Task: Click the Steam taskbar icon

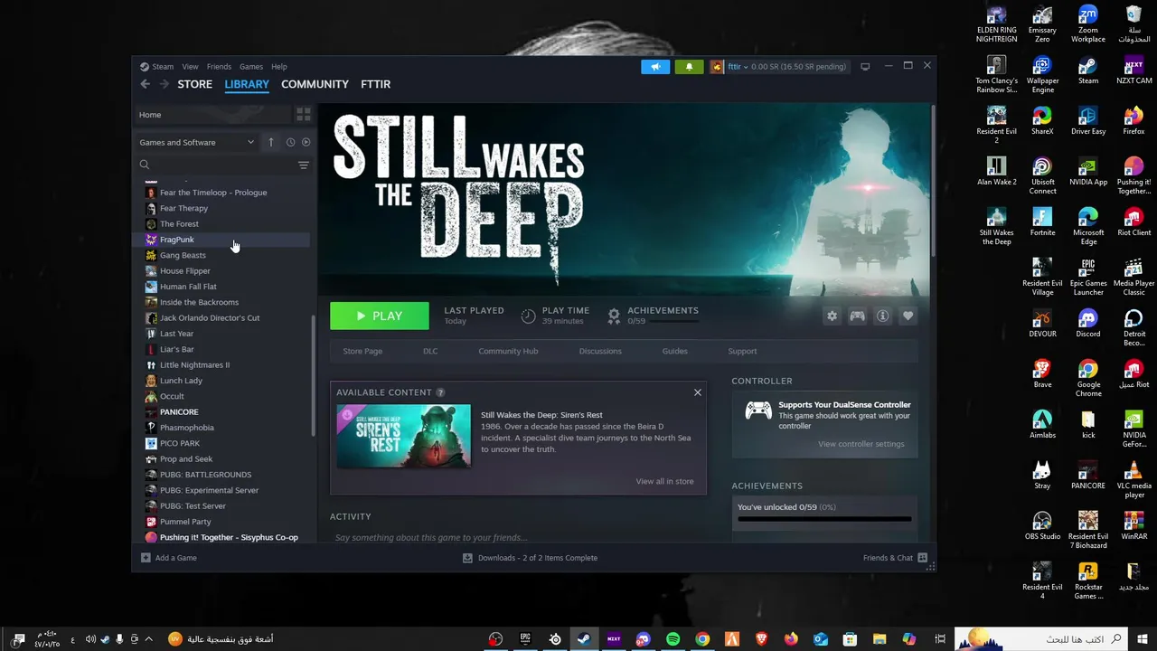Action: [x=584, y=639]
